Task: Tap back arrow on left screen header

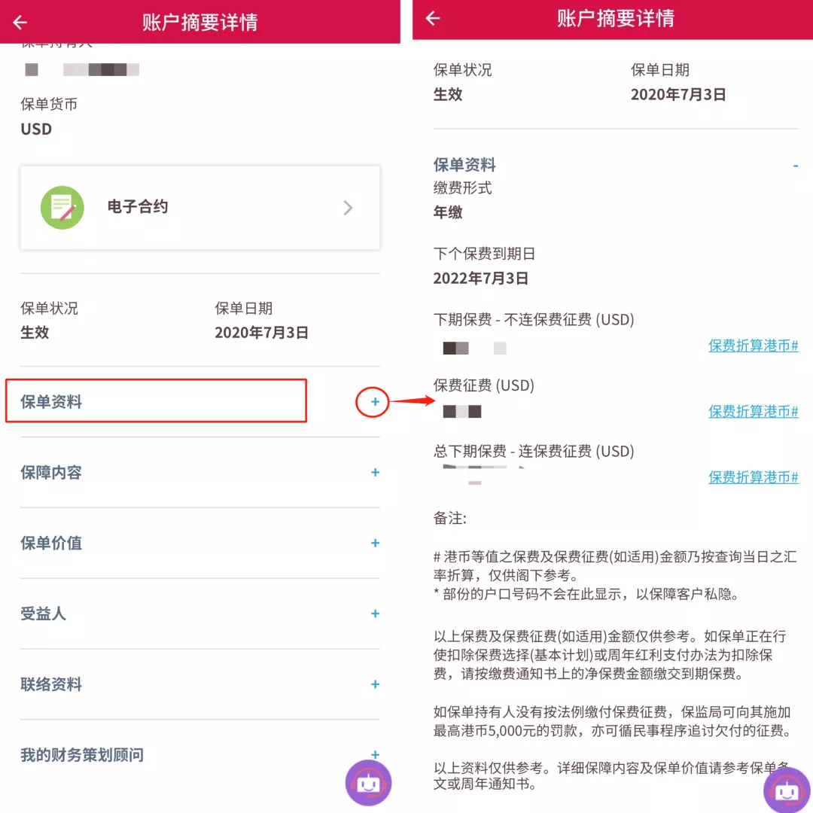Action: pyautogui.click(x=20, y=23)
